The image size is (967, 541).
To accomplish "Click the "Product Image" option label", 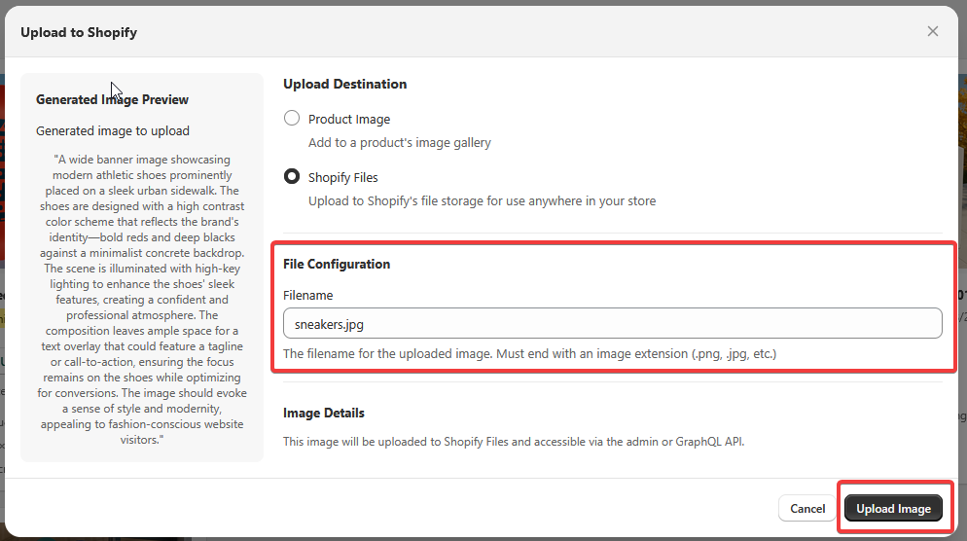I will point(349,119).
